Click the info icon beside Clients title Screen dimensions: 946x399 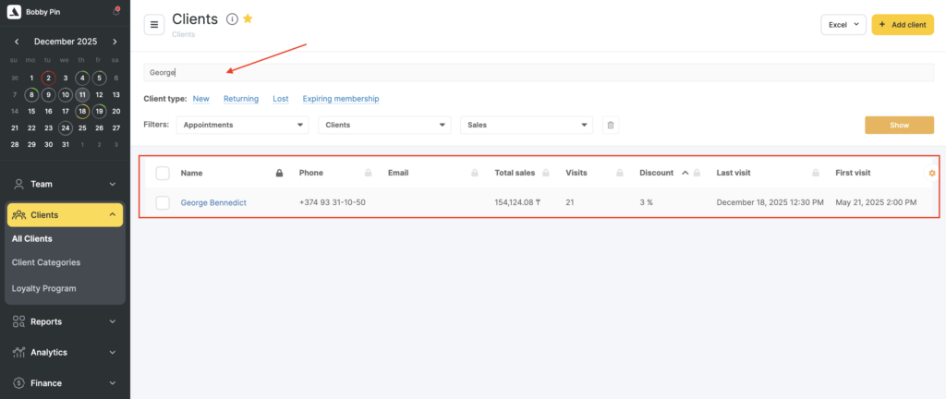click(x=232, y=19)
